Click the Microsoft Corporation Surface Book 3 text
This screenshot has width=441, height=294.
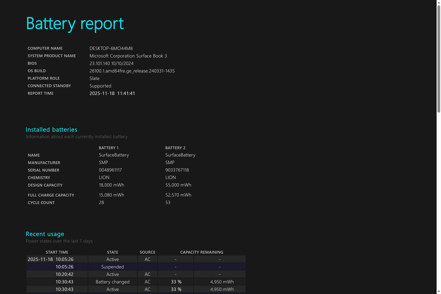(128, 56)
